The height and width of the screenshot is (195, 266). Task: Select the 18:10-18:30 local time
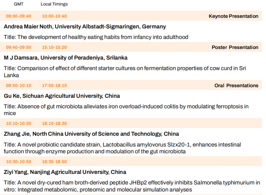(54, 124)
